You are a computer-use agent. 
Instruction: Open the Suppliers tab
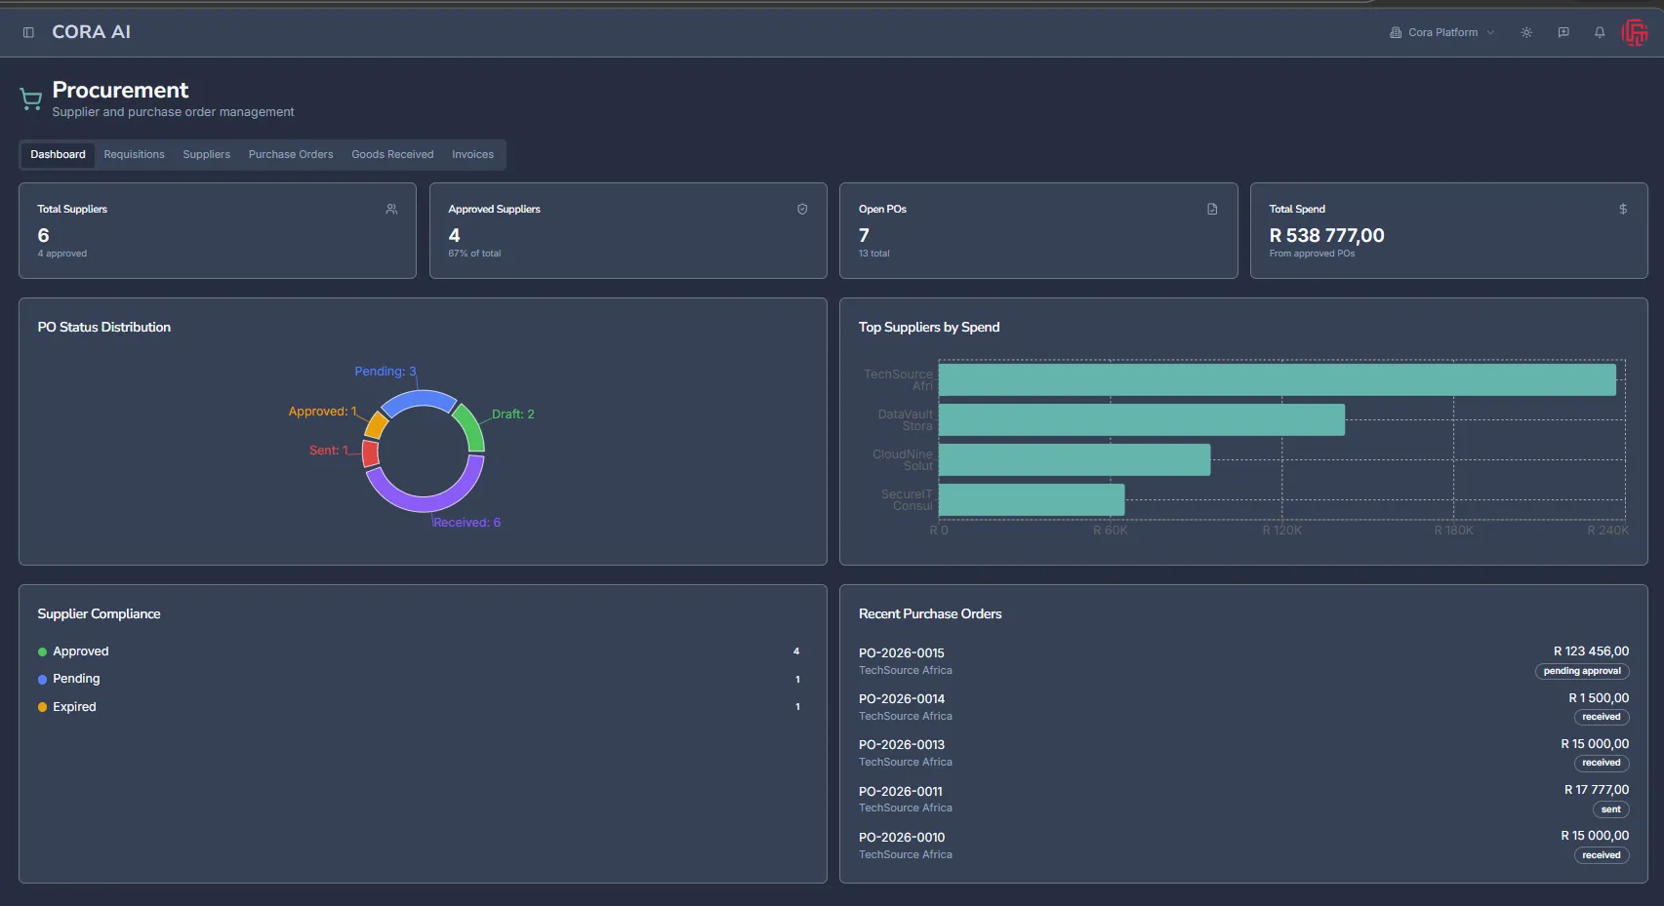click(x=206, y=154)
